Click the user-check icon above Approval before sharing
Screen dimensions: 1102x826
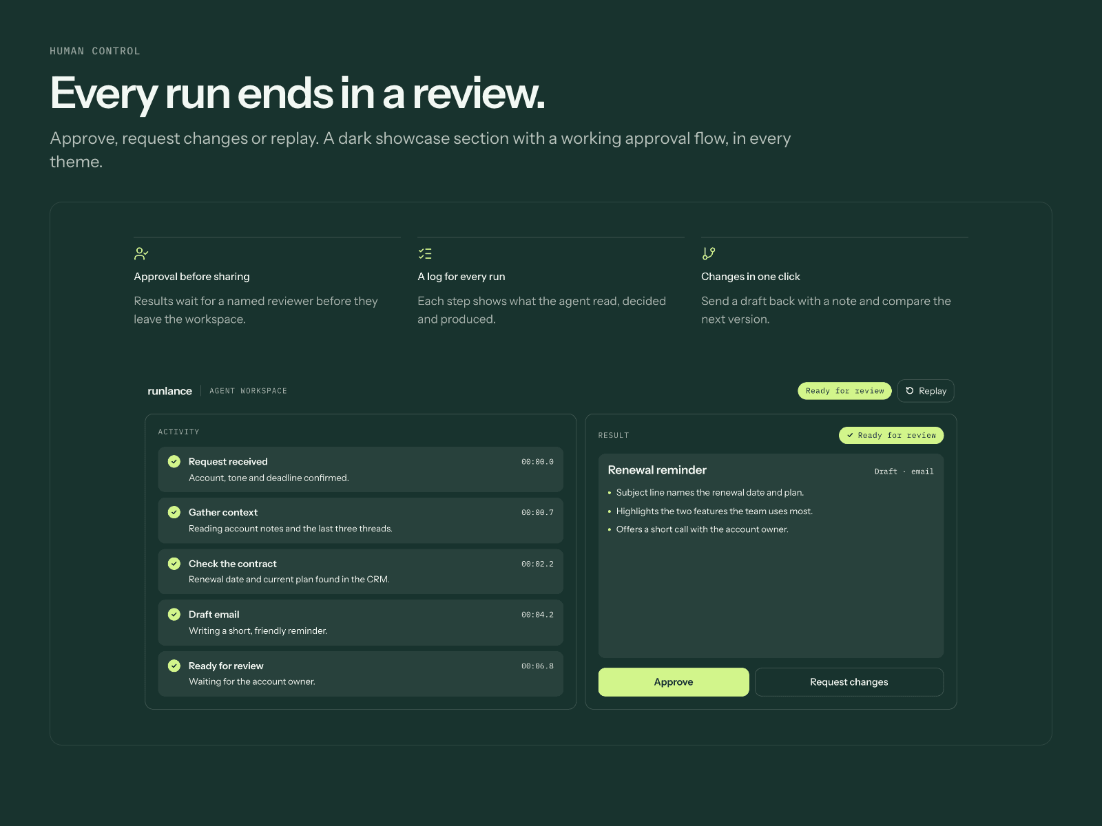click(141, 254)
